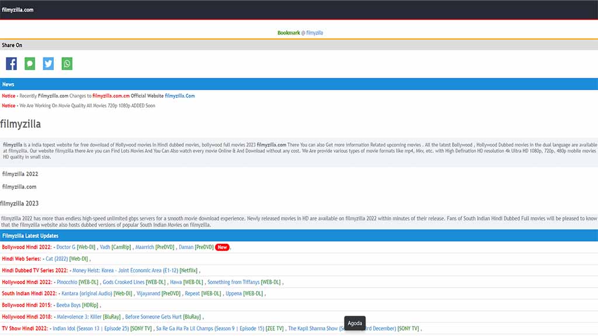Select the Hindi Web Series category
The height and width of the screenshot is (336, 598).
(22, 258)
